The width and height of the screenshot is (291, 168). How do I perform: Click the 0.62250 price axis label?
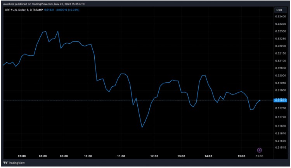tap(281, 39)
